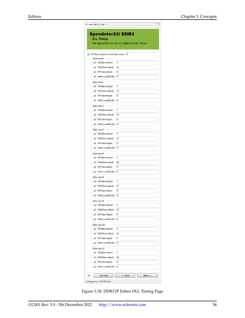Toggle the validation check for Byte Lane 9 DQS Slave Adjust
Image resolution: width=245 pixels, height=318 pixels.
[95, 210]
